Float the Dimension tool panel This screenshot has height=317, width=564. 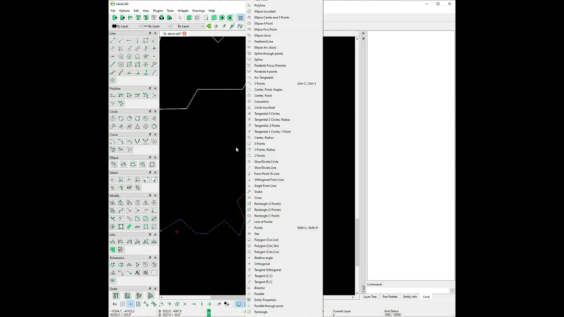tap(150, 258)
